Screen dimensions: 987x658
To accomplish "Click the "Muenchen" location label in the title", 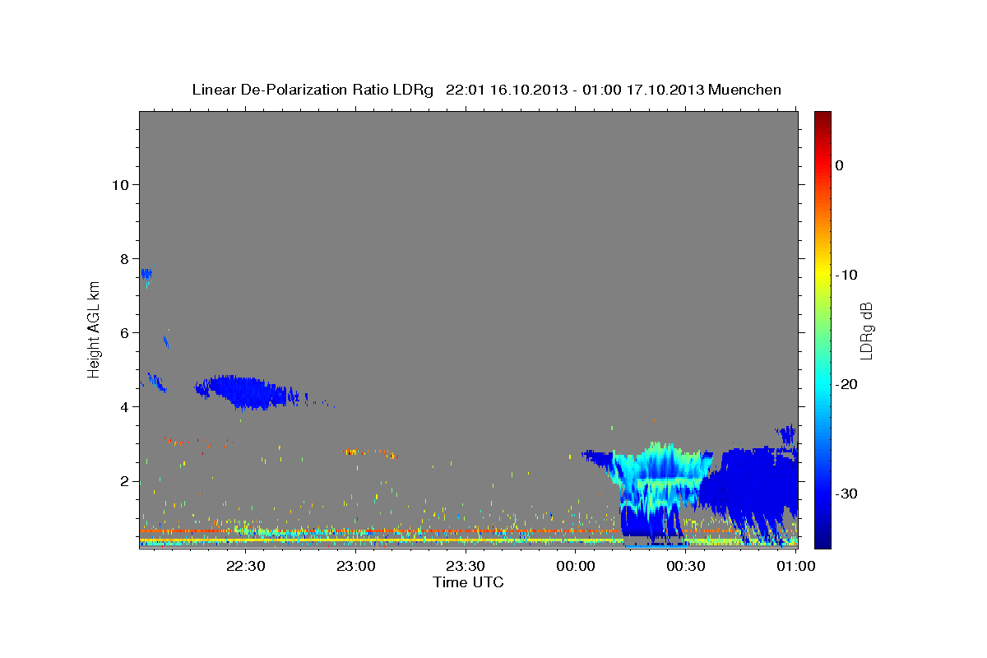I will pos(745,90).
